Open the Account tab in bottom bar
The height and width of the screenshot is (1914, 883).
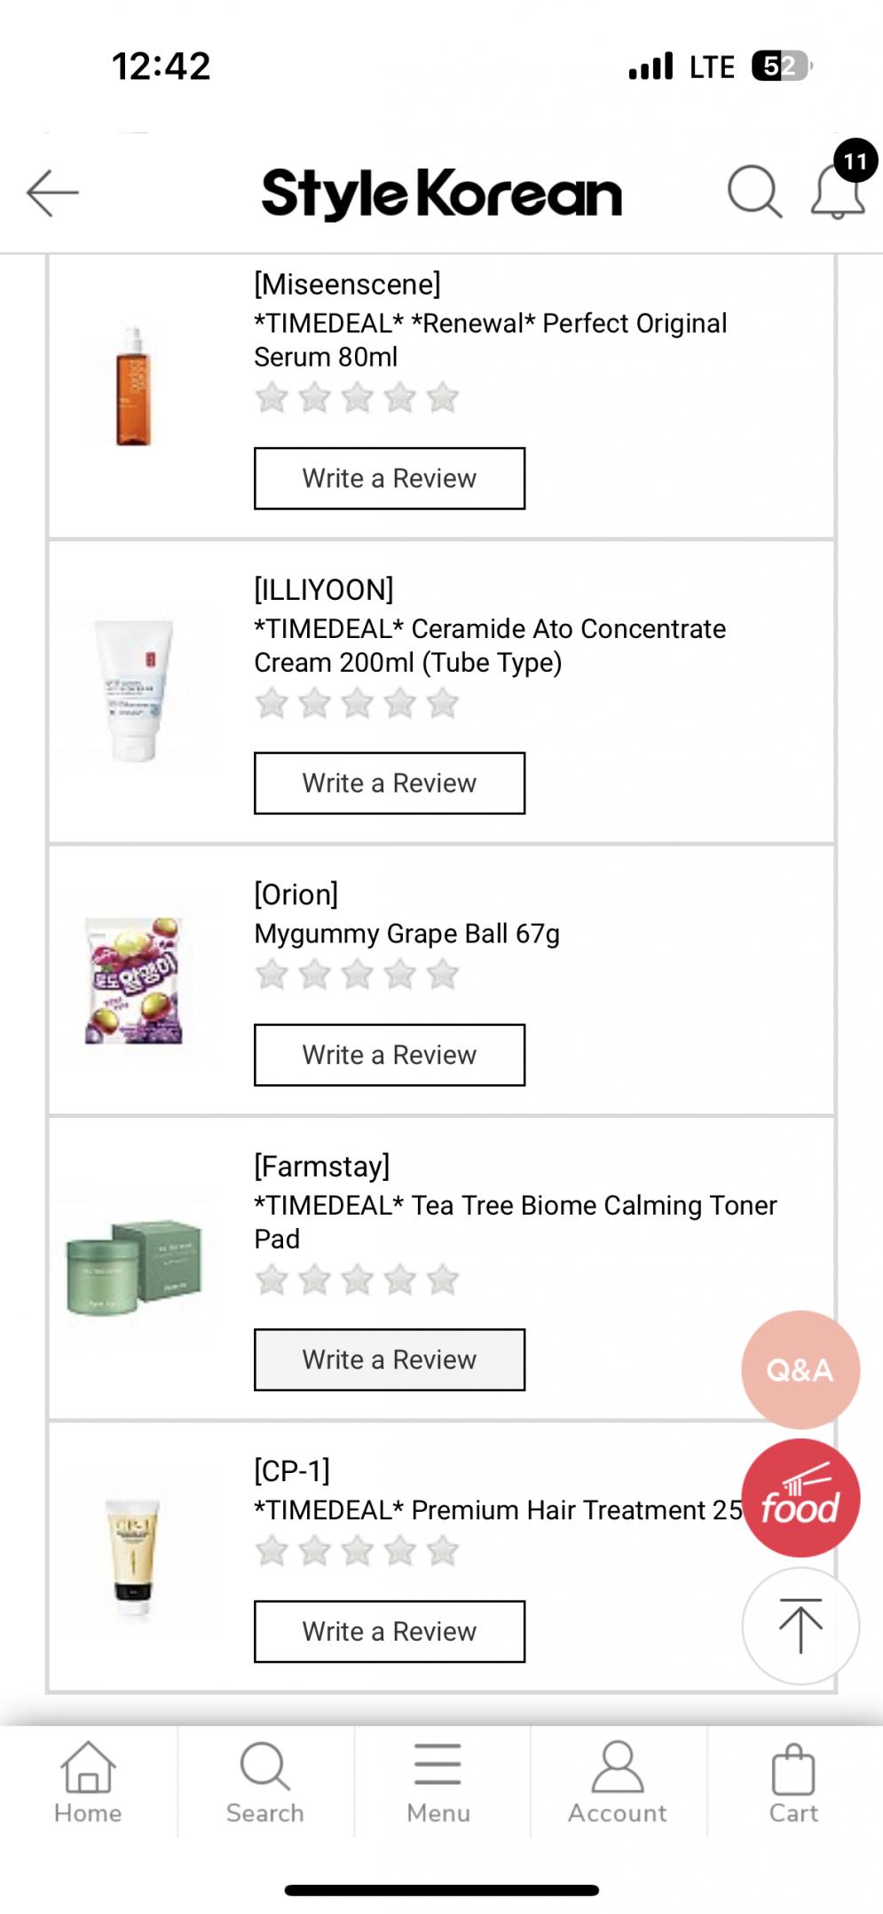[x=617, y=1782]
